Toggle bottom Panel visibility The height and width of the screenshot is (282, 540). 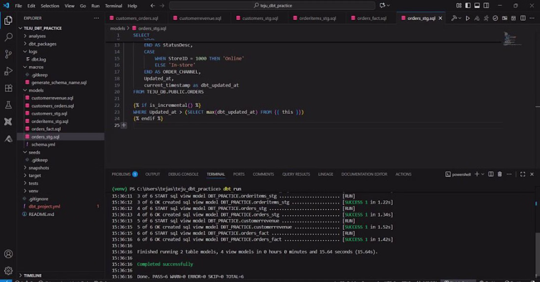(x=477, y=5)
